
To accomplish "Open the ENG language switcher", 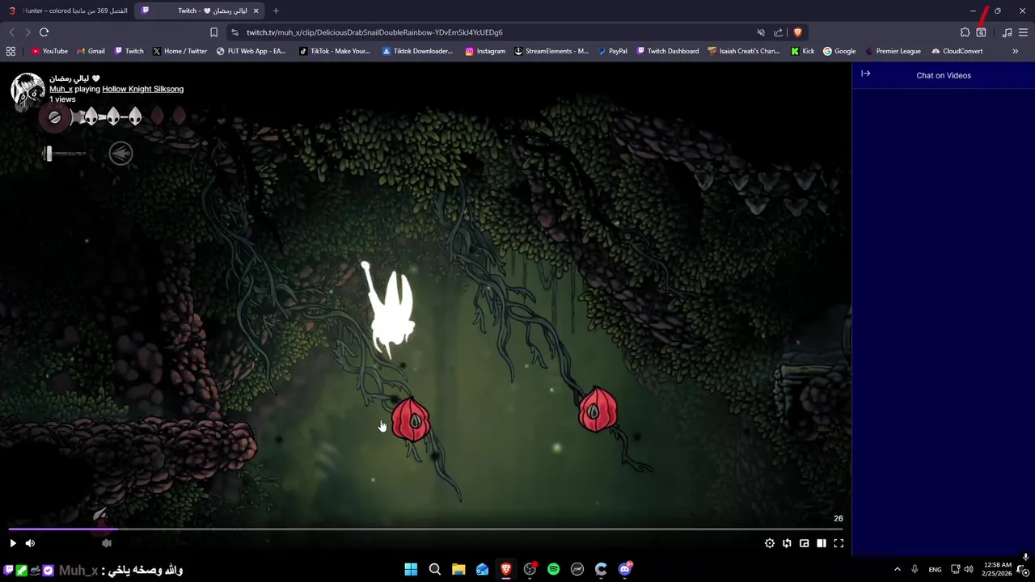I will tap(935, 569).
